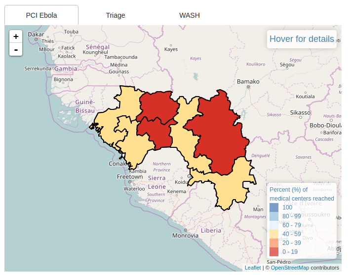
Task: Click the Hover for details info box
Action: (302, 39)
